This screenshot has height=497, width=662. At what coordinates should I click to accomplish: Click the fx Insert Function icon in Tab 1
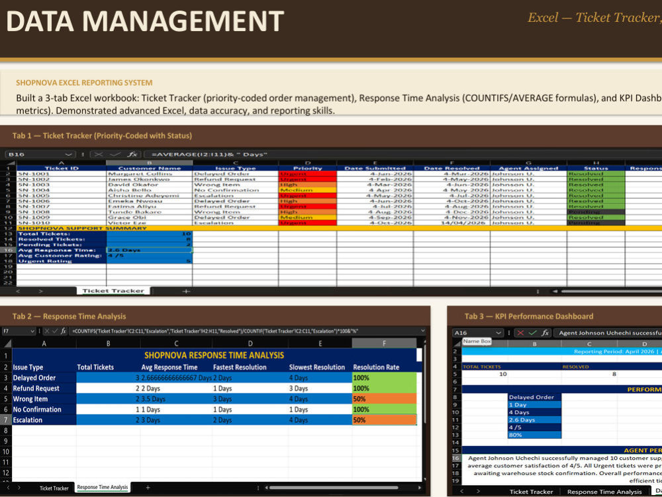click(x=132, y=154)
